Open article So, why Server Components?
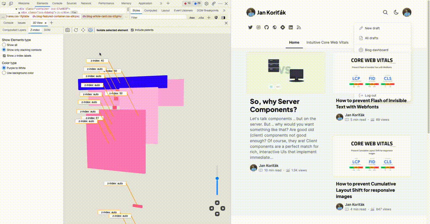The image size is (430, 224). 275,106
